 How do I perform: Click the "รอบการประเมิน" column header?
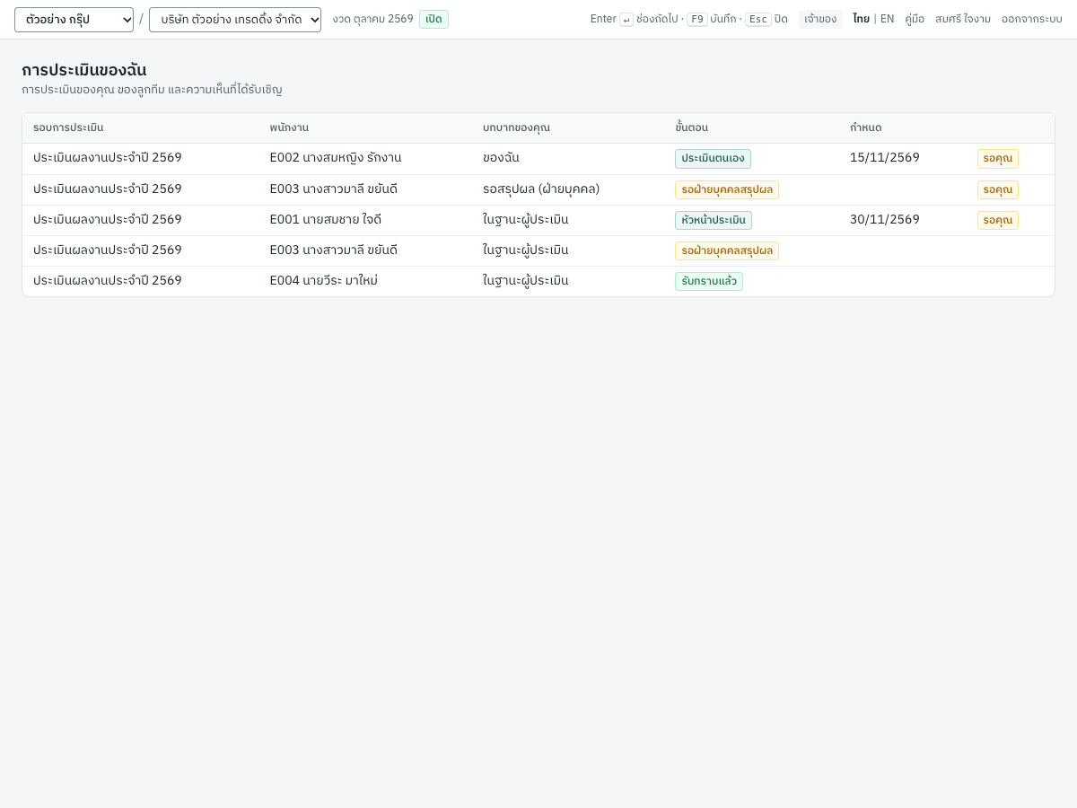(68, 127)
